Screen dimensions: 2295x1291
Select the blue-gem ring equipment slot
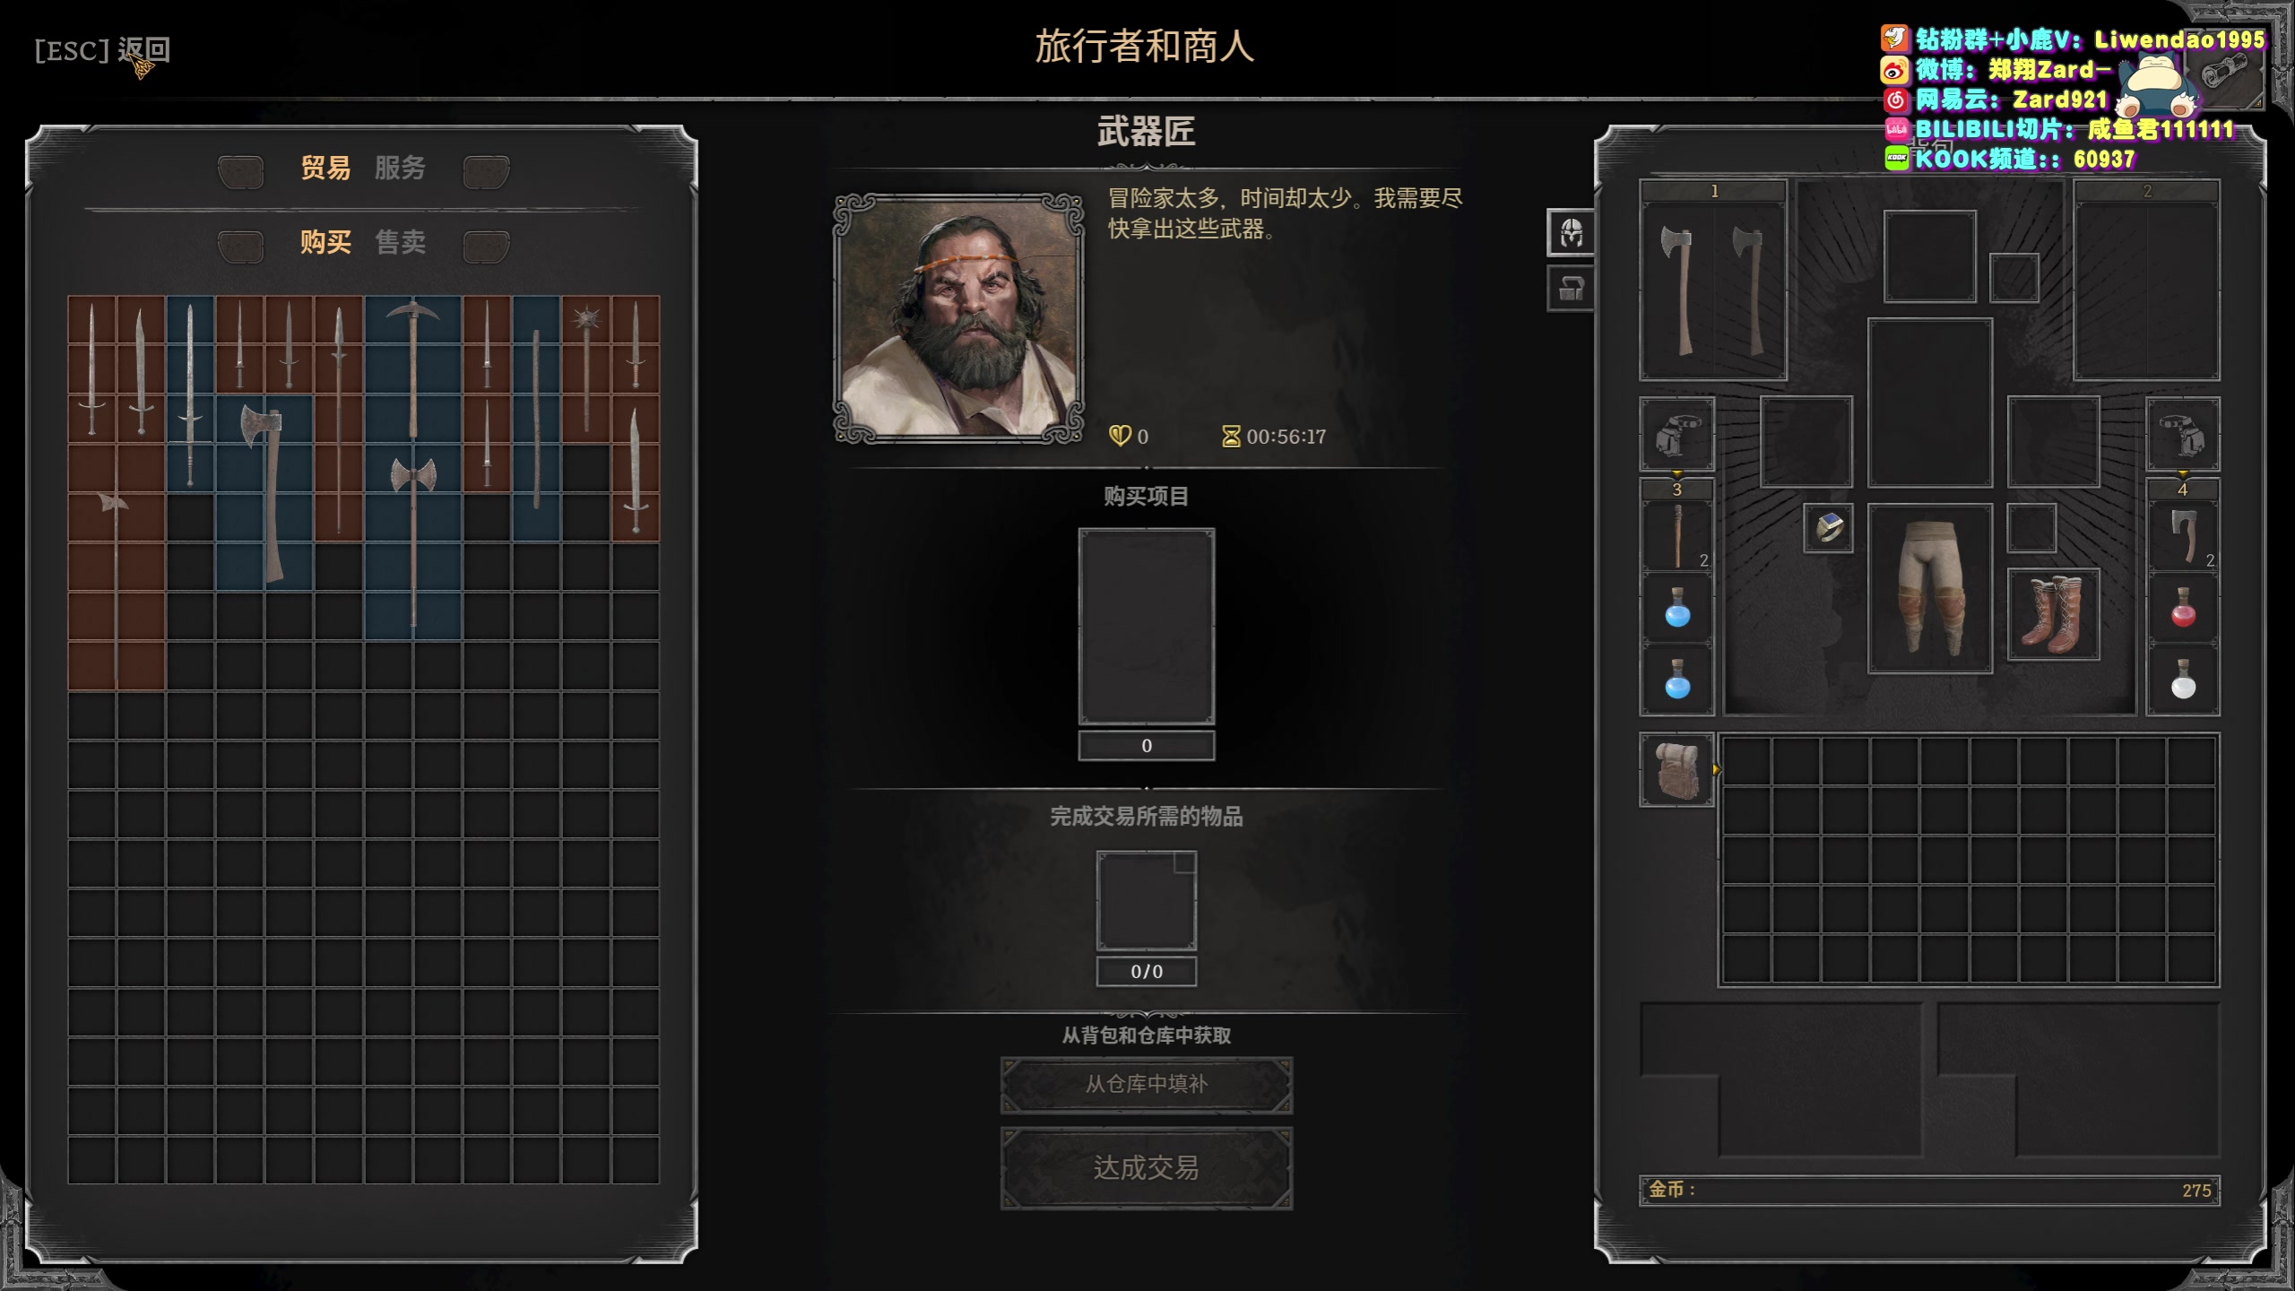[1828, 527]
